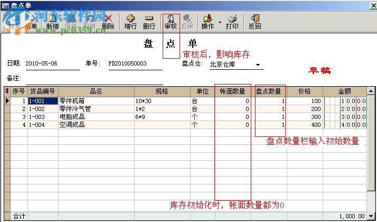377x222 pixels.
Task: Click product name 零件冷气管
Action: [76, 109]
